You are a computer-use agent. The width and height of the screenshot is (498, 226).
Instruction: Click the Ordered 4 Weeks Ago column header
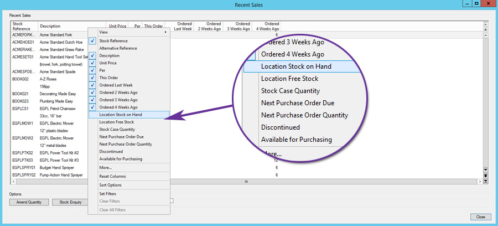tap(267, 27)
